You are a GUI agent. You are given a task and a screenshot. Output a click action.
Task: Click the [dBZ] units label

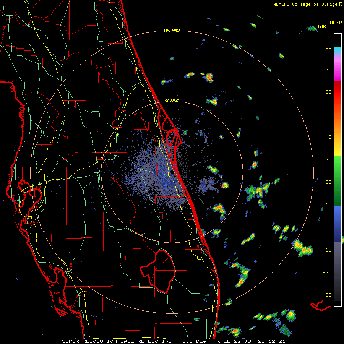pyautogui.click(x=325, y=27)
